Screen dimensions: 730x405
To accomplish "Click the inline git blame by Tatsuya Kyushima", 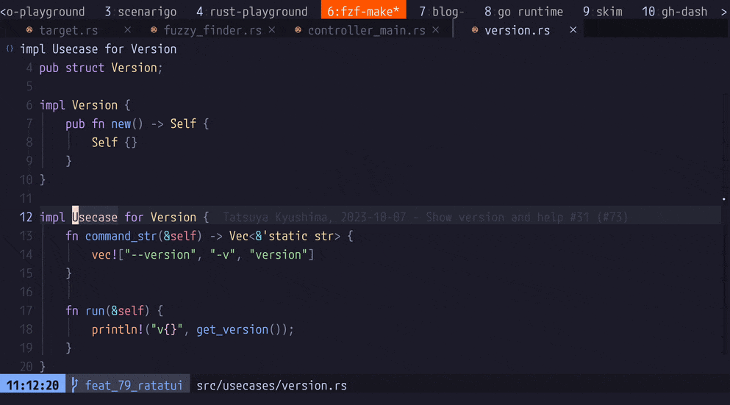I will (x=425, y=218).
